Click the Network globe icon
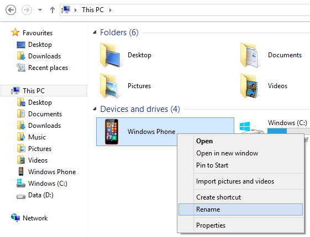 pyautogui.click(x=15, y=218)
